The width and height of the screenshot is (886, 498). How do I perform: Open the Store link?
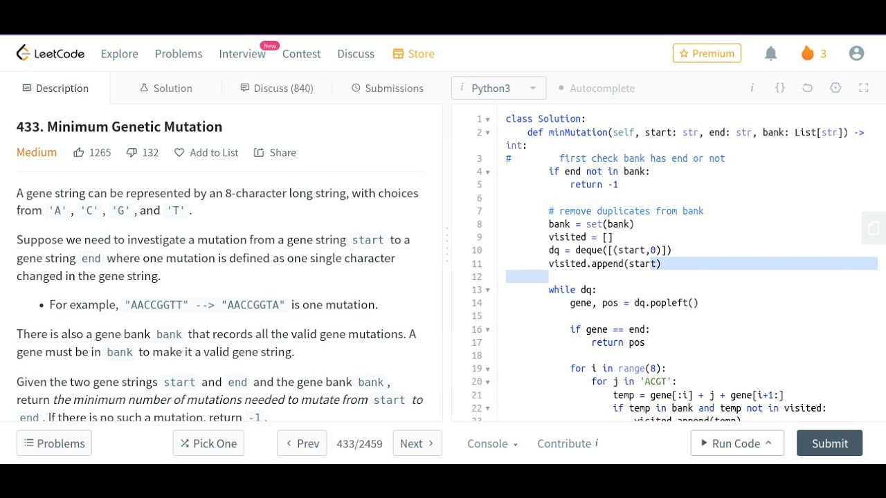413,53
